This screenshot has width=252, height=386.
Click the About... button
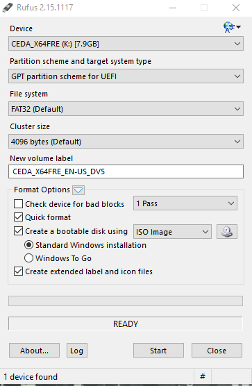click(34, 351)
